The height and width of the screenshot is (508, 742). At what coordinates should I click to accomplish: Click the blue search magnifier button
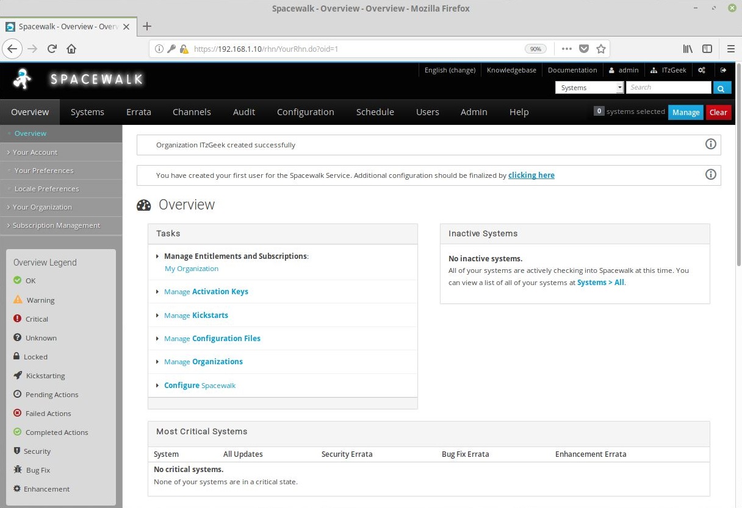pos(721,88)
